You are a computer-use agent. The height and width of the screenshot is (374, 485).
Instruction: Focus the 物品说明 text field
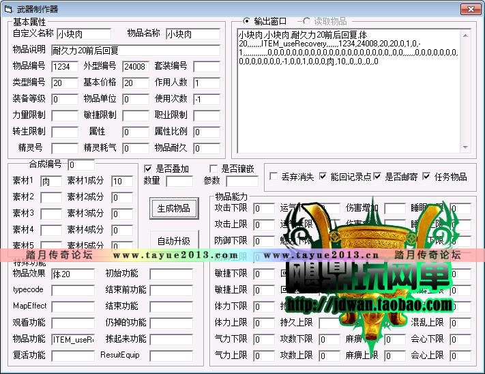pyautogui.click(x=135, y=50)
